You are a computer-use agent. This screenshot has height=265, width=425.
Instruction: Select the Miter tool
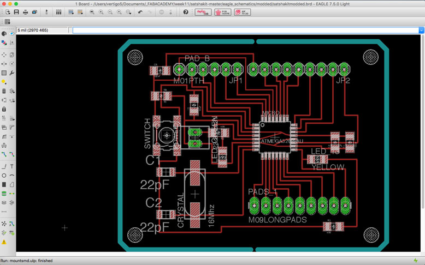coord(11,127)
